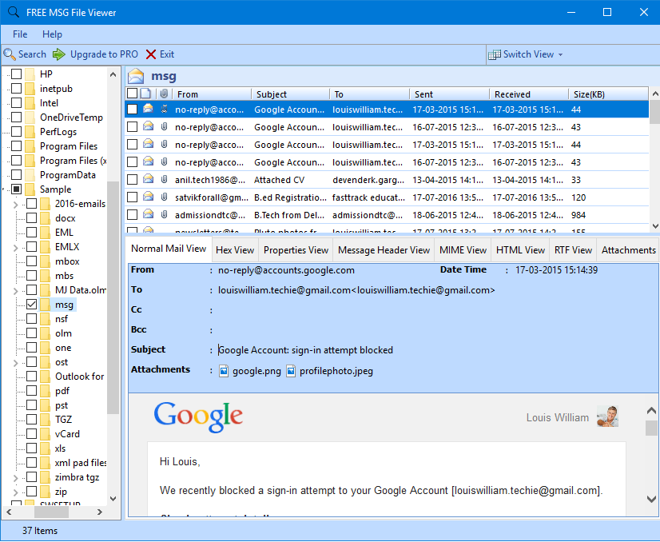660x542 pixels.
Task: Sort emails by the Received column header
Action: click(529, 94)
